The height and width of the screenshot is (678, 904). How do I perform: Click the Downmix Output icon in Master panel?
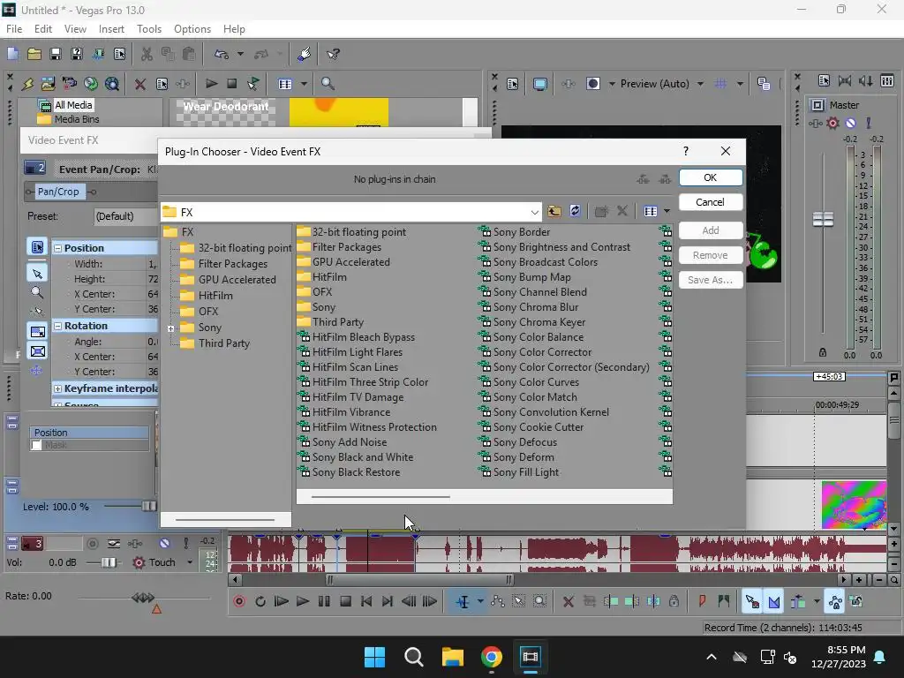[x=845, y=81]
